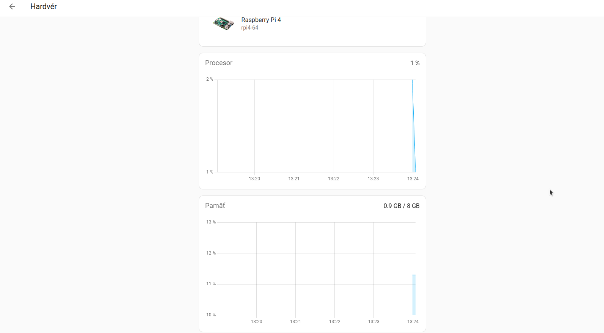Click the 11 % axis label on Pamäť chart
Image resolution: width=604 pixels, height=333 pixels.
pyautogui.click(x=211, y=284)
